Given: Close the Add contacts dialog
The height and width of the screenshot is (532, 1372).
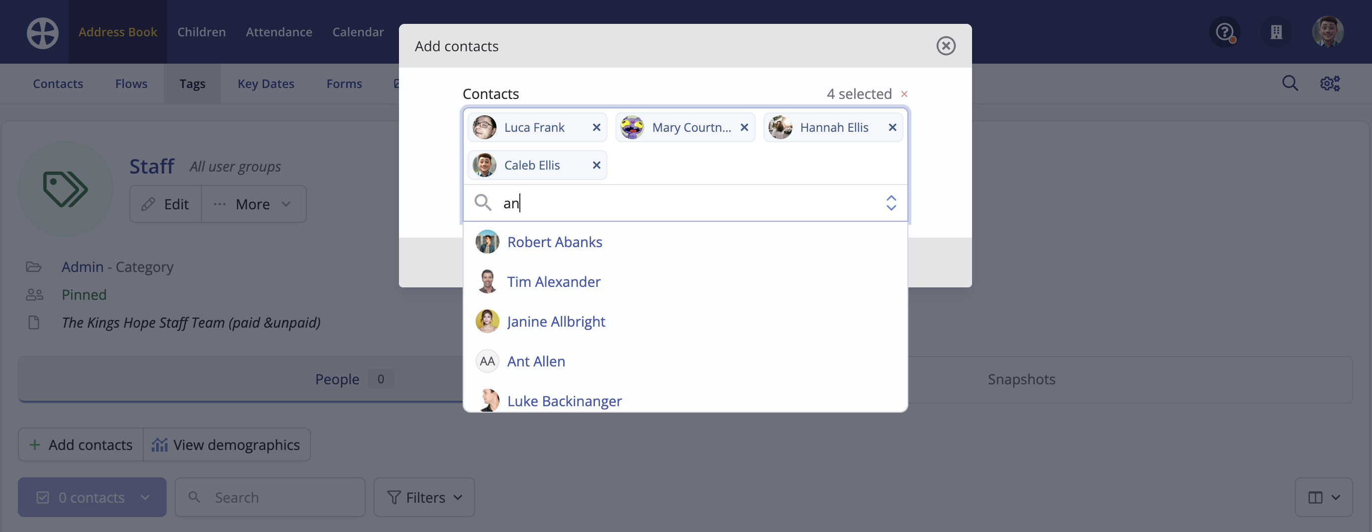Looking at the screenshot, I should 946,46.
